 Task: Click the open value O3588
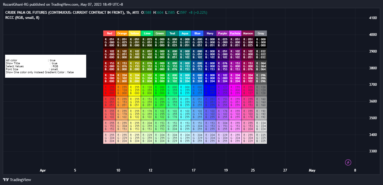click(x=146, y=13)
